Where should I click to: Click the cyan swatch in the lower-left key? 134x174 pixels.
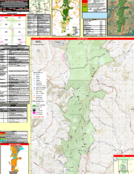pos(3,140)
